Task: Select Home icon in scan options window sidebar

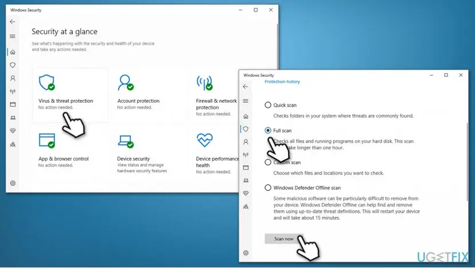Action: click(x=246, y=116)
